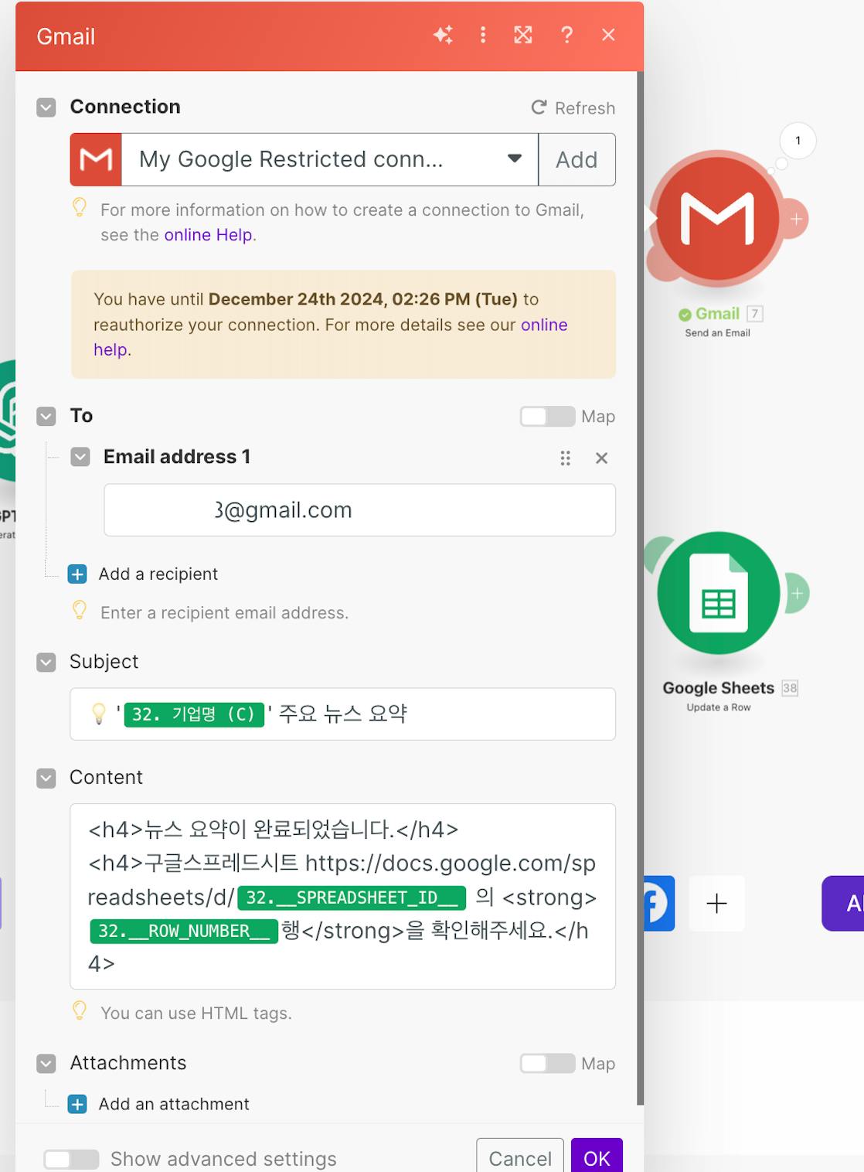Toggle the Map switch for To
The height and width of the screenshot is (1172, 864).
click(x=547, y=417)
